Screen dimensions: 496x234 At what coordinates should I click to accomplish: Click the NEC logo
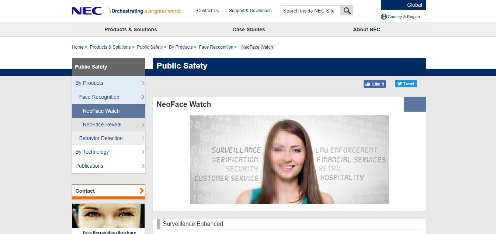pos(87,11)
